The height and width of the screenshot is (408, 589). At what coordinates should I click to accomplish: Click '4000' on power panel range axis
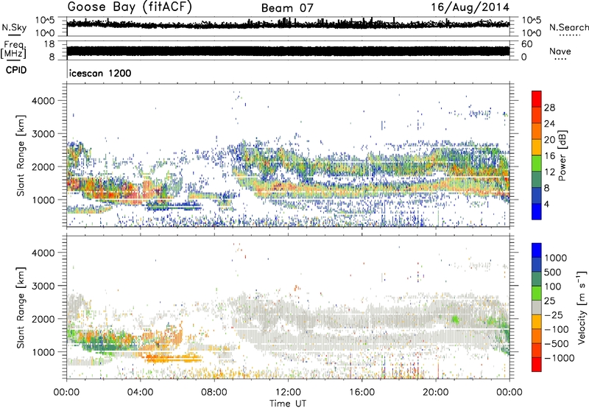tap(43, 101)
